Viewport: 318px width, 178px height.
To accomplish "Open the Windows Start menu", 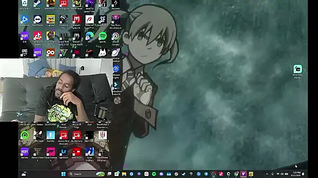I will [x=64, y=174].
